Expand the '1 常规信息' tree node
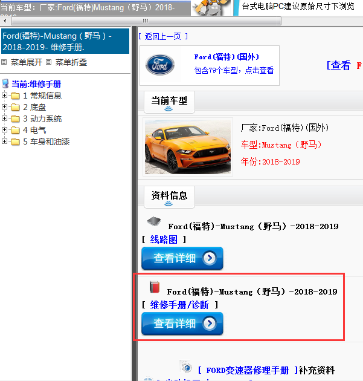Screen dimensions: 363x381 (4, 96)
